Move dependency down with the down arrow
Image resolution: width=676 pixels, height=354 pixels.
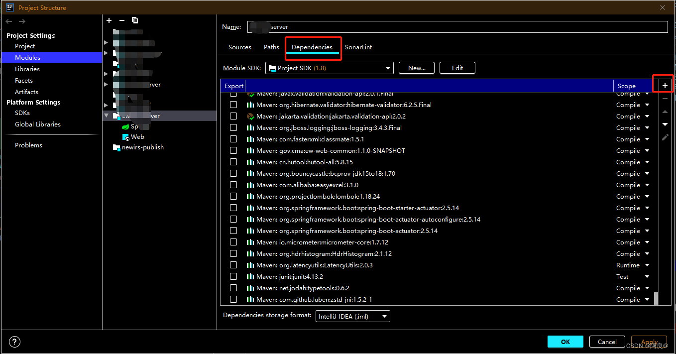point(665,124)
